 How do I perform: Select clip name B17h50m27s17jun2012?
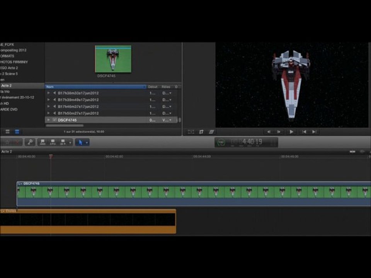click(78, 114)
